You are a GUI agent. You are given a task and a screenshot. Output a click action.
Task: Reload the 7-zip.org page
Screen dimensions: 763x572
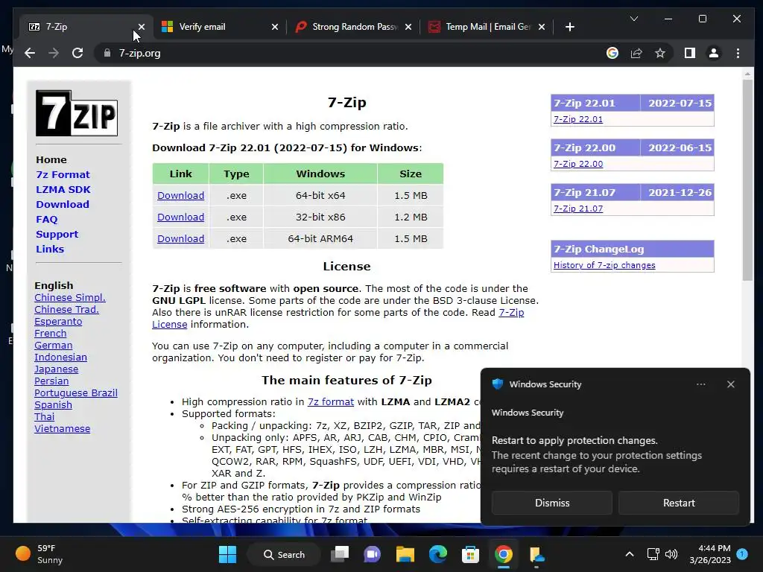(x=77, y=53)
